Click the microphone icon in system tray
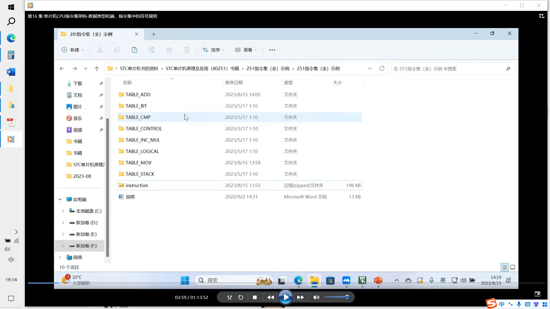Image resolution: width=550 pixels, height=309 pixels. [x=431, y=280]
